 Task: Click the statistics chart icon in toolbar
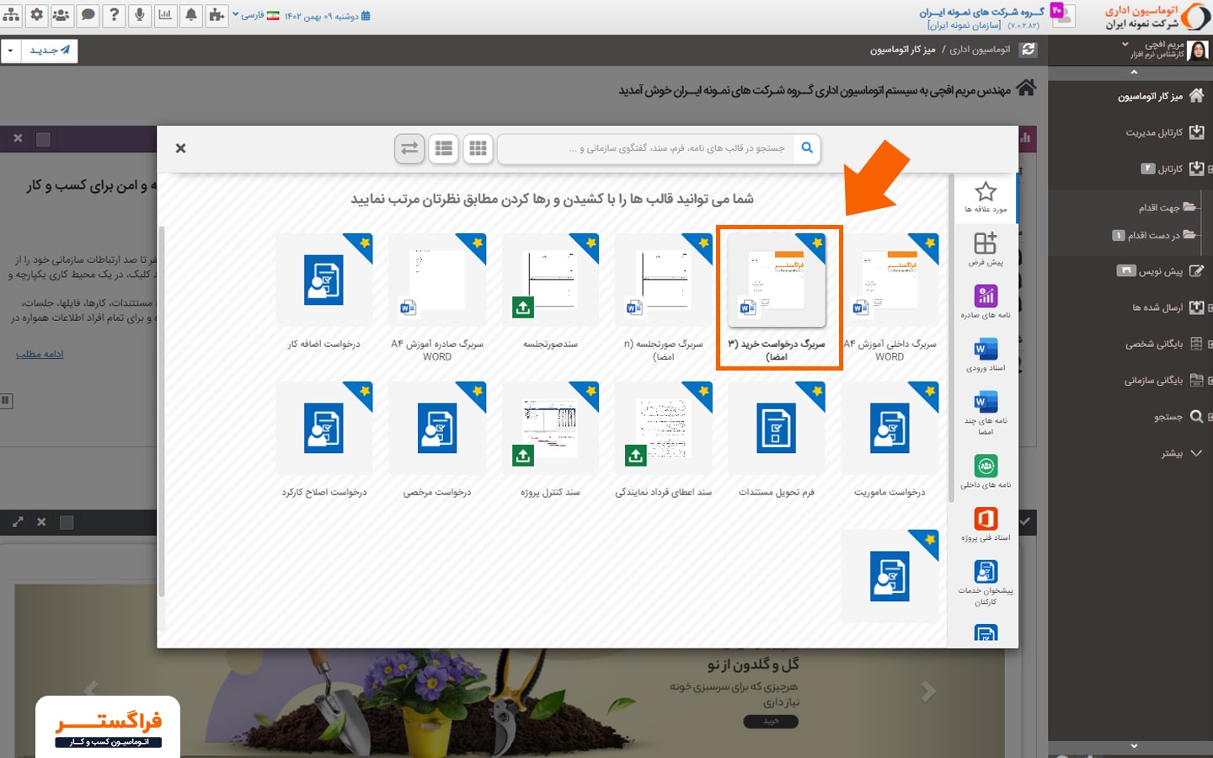(x=165, y=15)
